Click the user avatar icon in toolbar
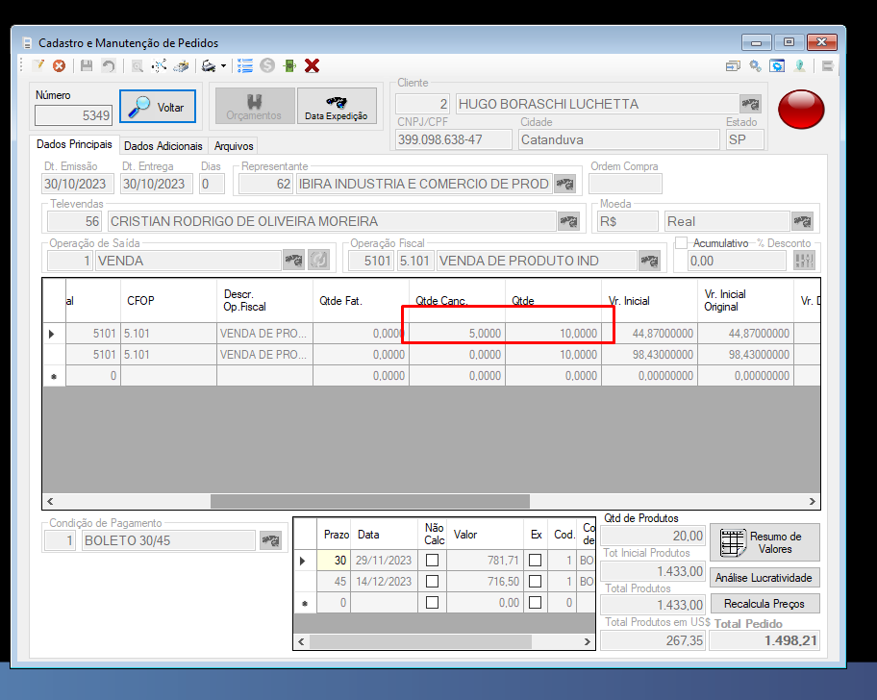The width and height of the screenshot is (877, 700). pyautogui.click(x=800, y=66)
